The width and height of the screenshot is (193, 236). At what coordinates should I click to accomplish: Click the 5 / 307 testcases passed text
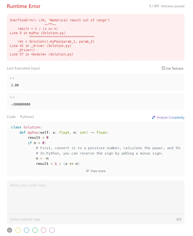(x=167, y=6)
